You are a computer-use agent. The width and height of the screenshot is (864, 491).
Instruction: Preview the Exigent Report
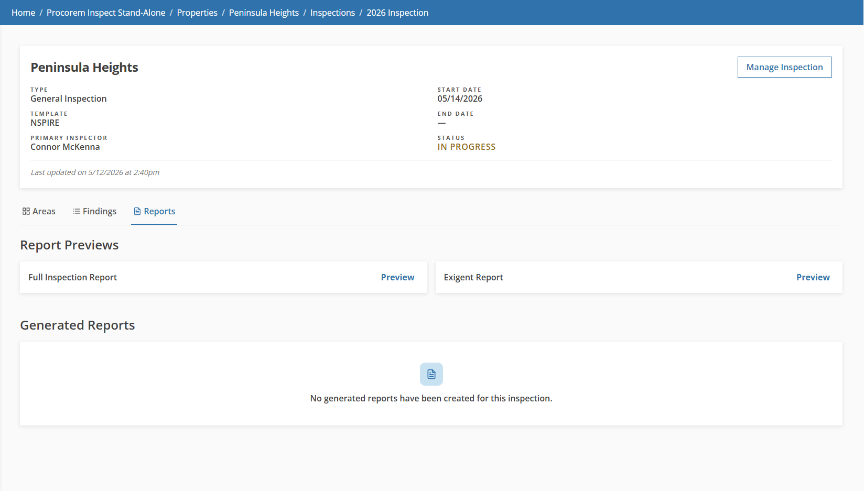(813, 277)
